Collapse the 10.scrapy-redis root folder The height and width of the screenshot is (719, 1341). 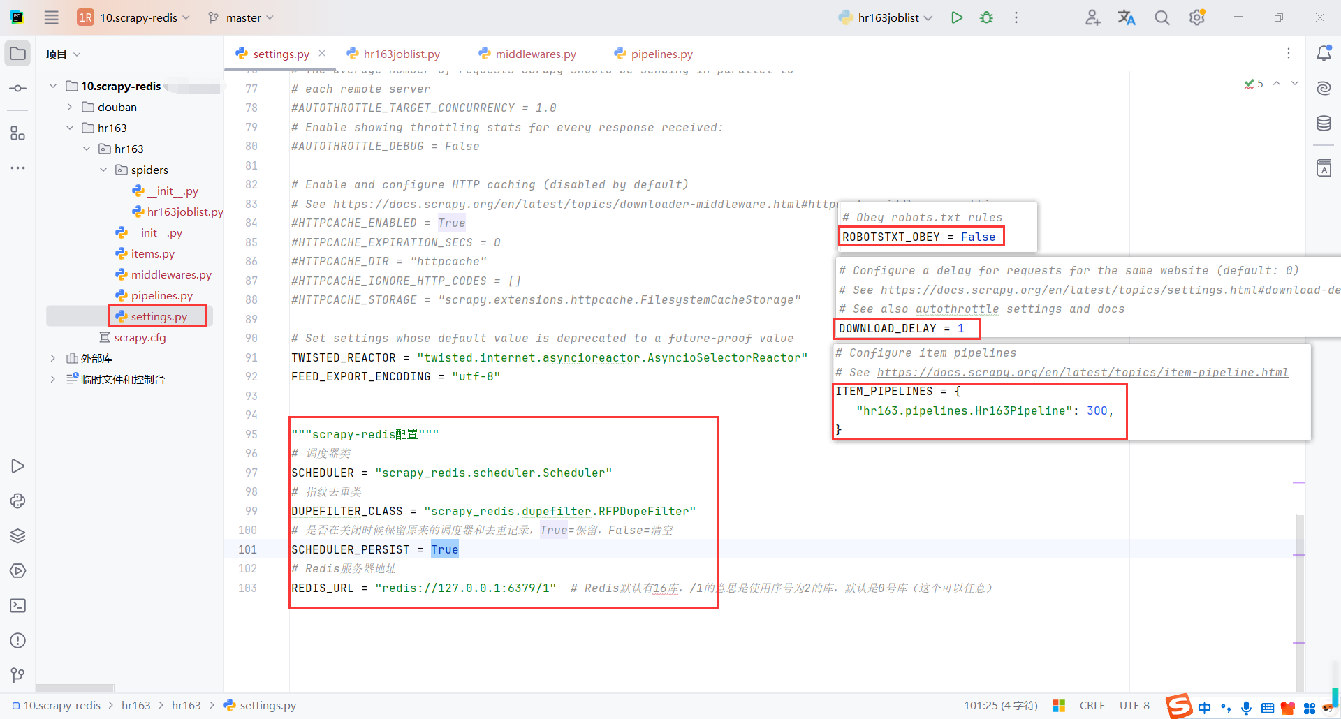[x=53, y=86]
